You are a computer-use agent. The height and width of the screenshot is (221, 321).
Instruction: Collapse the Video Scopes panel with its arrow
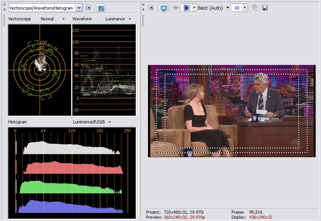coord(4,10)
